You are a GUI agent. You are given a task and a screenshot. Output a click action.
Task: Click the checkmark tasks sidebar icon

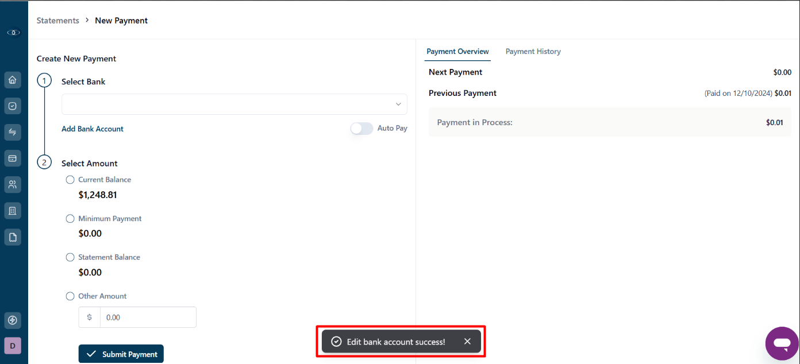pos(13,106)
